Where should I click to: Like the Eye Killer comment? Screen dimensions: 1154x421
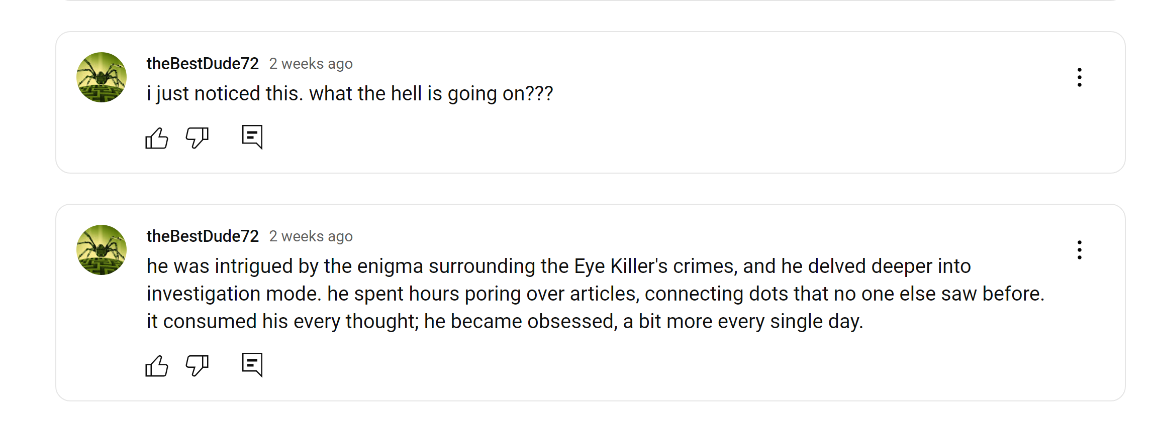pos(156,366)
